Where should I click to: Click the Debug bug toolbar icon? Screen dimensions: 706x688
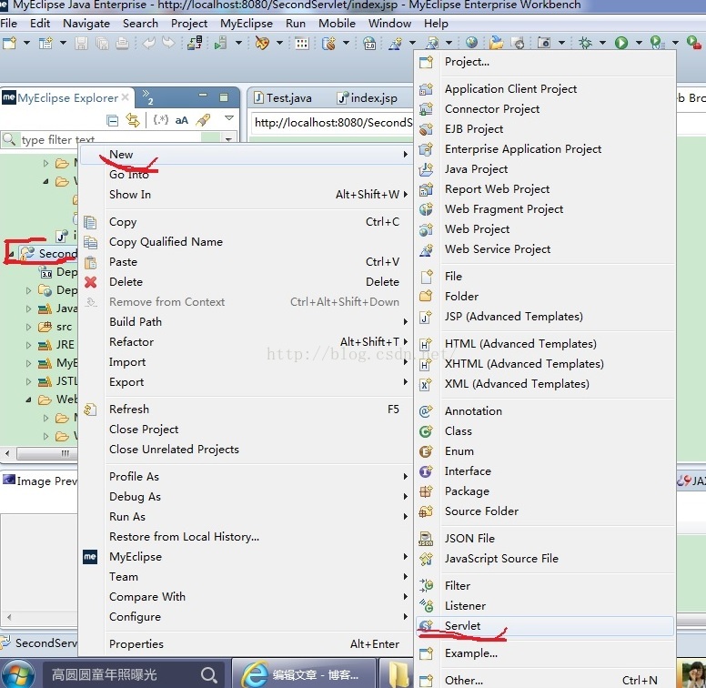pos(585,43)
